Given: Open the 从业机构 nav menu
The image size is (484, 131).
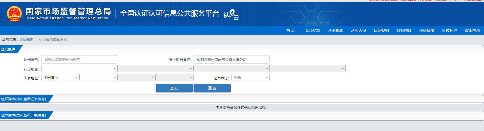Looking at the screenshot, I should coord(336,31).
